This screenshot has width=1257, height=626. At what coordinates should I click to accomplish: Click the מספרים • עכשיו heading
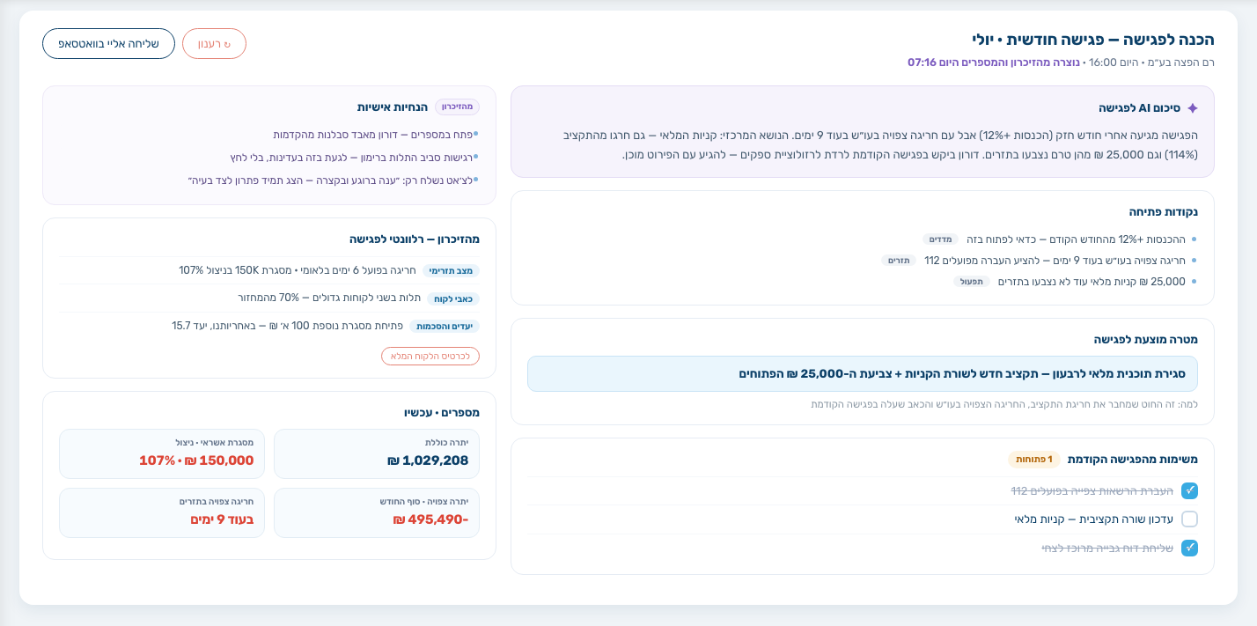(442, 412)
